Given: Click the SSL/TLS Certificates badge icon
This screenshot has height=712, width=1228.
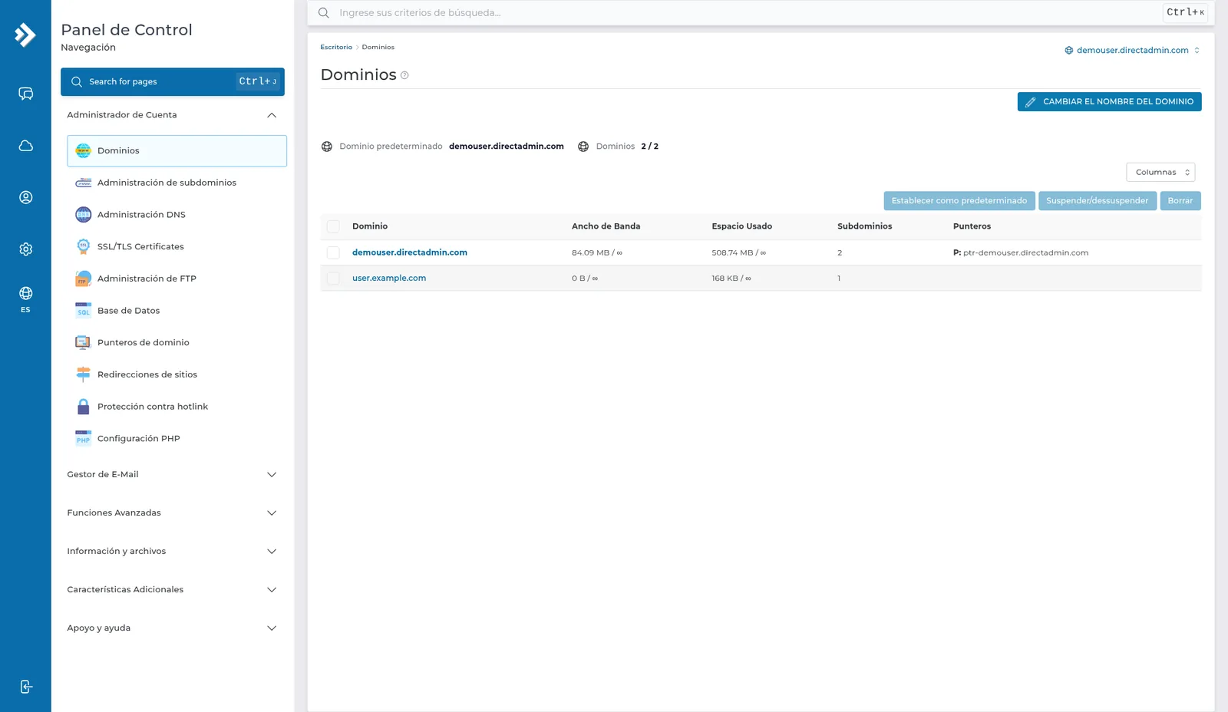Looking at the screenshot, I should click(83, 246).
